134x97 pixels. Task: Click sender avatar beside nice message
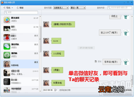46,41
